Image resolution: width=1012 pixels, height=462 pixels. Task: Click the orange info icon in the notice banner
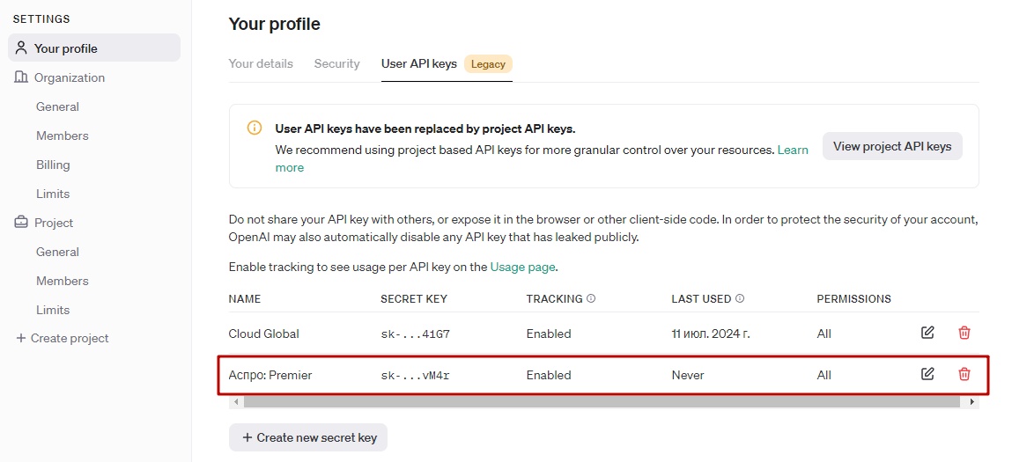(x=255, y=128)
